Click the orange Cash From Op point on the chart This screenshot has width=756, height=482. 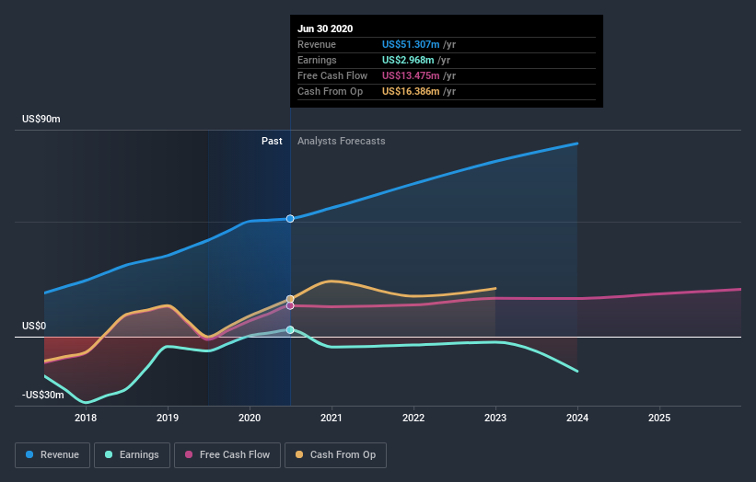pyautogui.click(x=290, y=299)
